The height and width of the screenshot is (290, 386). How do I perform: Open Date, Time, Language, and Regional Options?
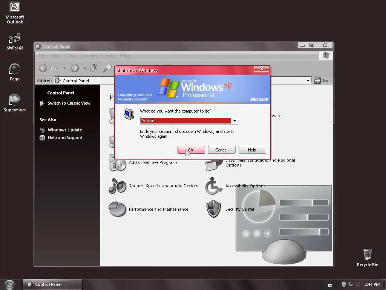coord(260,162)
